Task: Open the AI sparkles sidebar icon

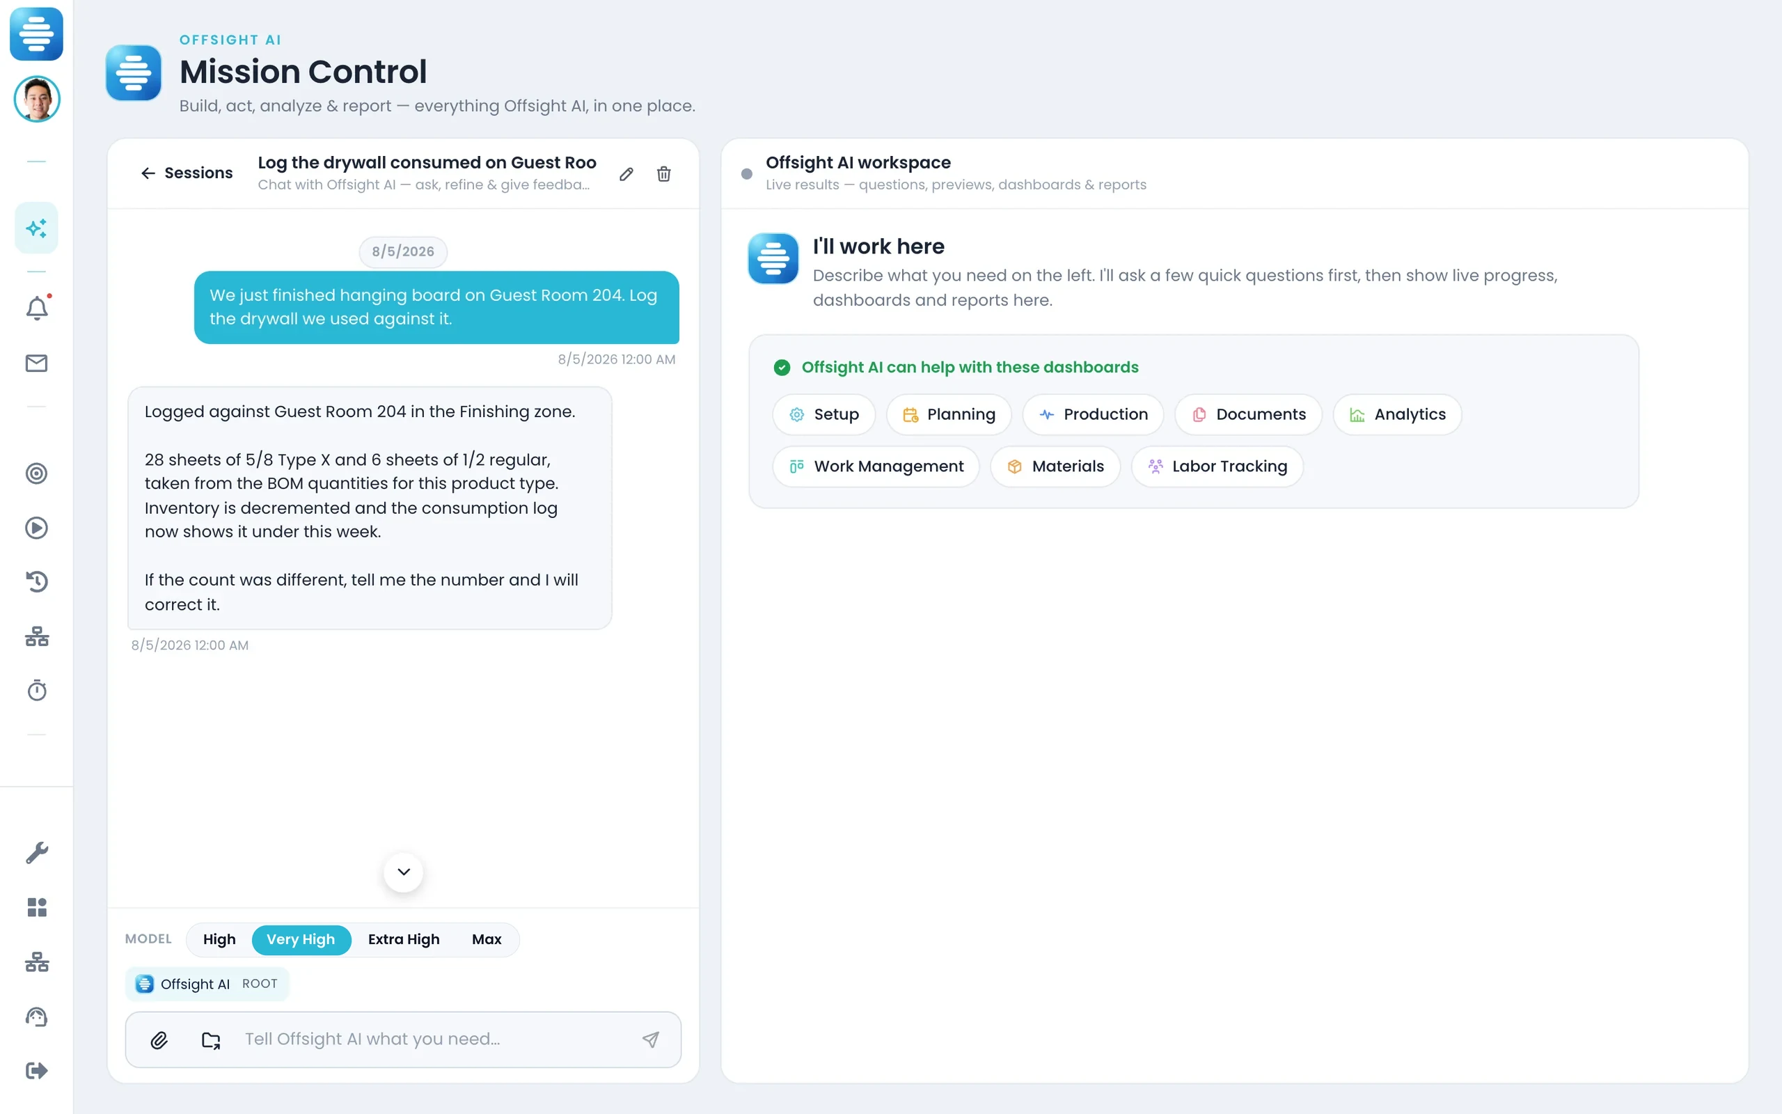Action: (36, 228)
